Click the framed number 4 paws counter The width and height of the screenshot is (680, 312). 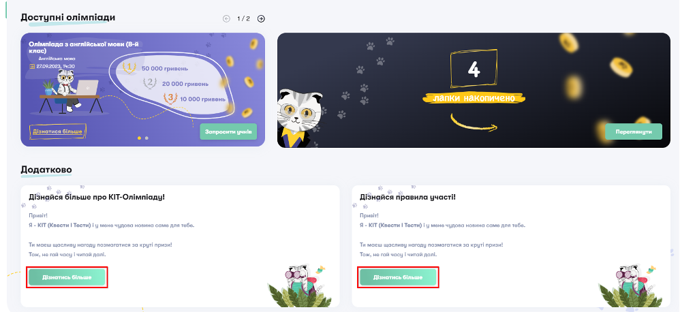[474, 69]
